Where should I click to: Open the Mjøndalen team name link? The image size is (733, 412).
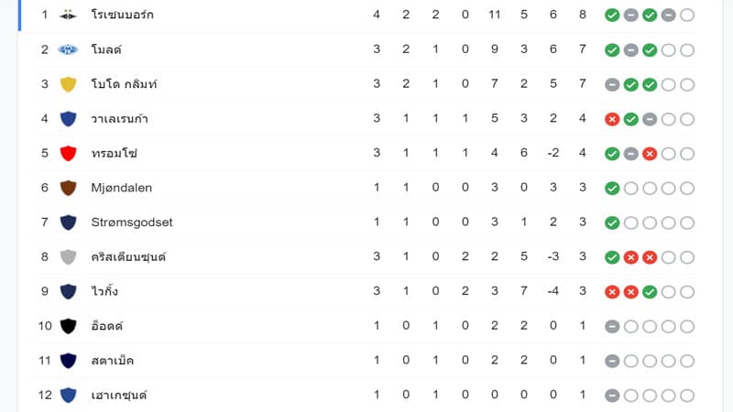pos(122,188)
